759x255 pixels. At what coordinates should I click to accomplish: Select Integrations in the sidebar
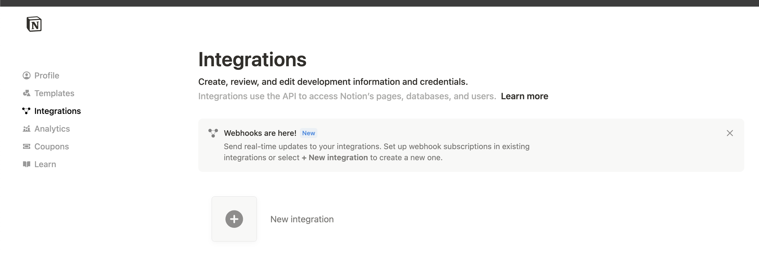(57, 111)
